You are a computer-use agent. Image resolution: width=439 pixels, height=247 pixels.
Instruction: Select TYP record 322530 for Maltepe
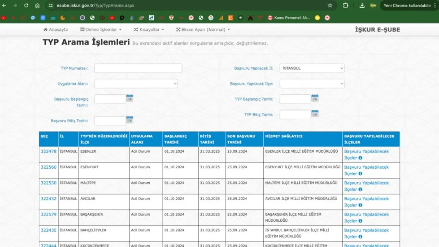(49, 183)
